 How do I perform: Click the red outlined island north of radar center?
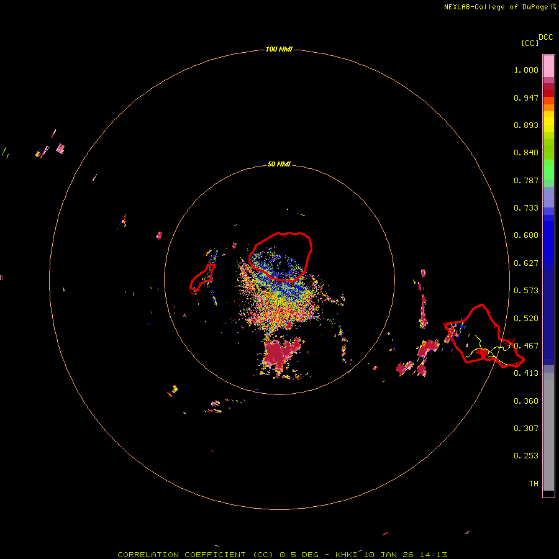281,257
